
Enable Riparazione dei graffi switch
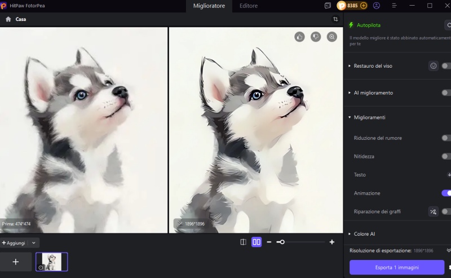pyautogui.click(x=446, y=211)
